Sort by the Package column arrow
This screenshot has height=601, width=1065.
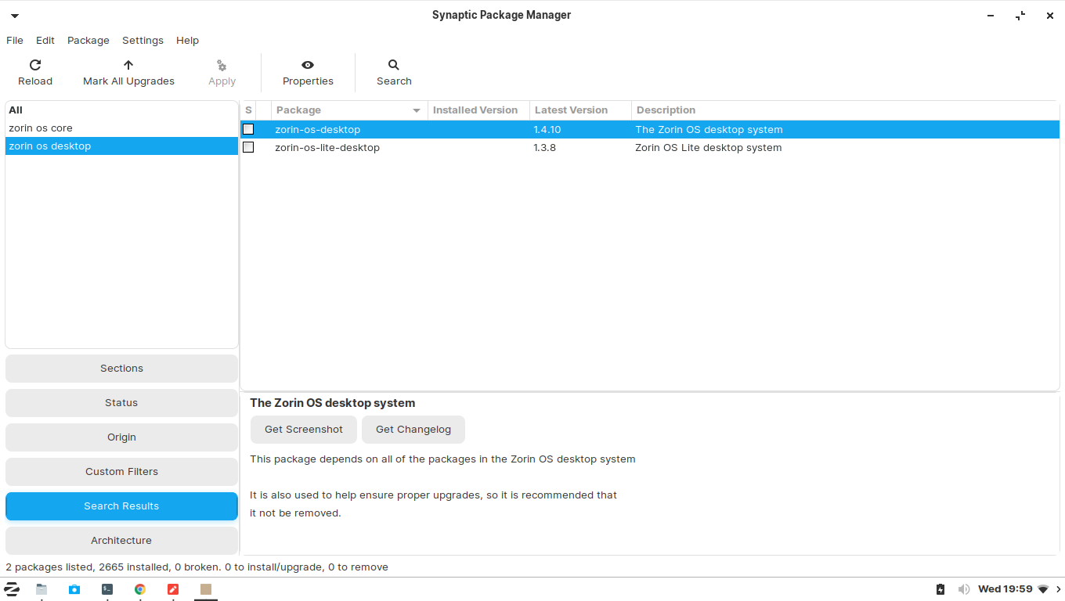click(x=417, y=110)
